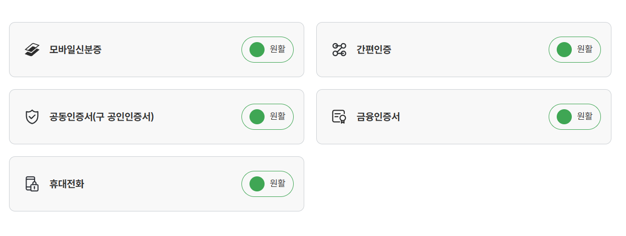Viewport: 626px width, 236px height.
Task: Click the green status dot for 휴대전화
Action: [257, 184]
